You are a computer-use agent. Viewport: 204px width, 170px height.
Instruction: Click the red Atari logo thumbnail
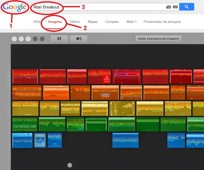[99, 76]
